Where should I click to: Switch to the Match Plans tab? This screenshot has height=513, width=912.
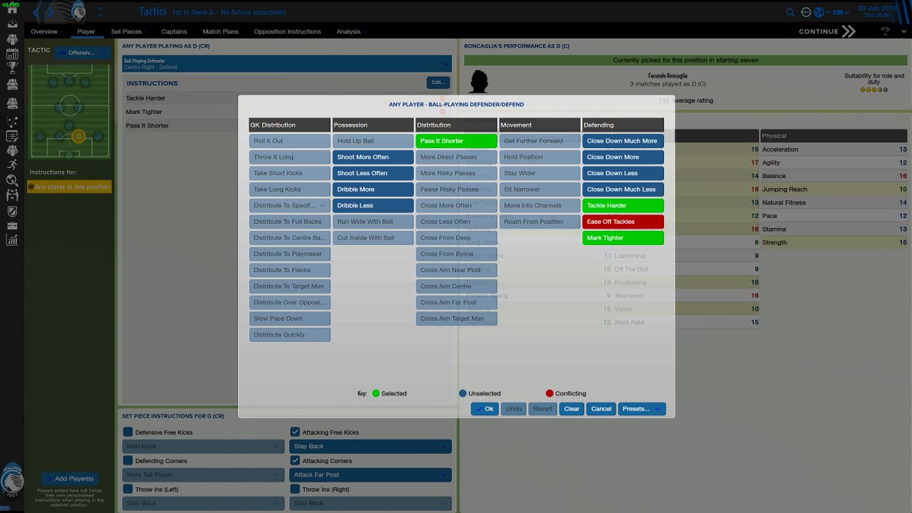[220, 31]
